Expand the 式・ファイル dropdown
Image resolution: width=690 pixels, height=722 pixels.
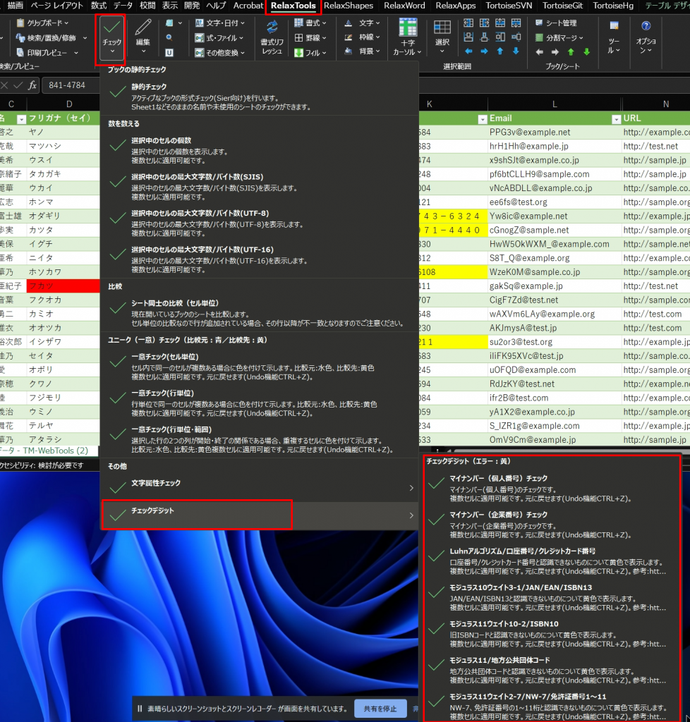coord(241,38)
